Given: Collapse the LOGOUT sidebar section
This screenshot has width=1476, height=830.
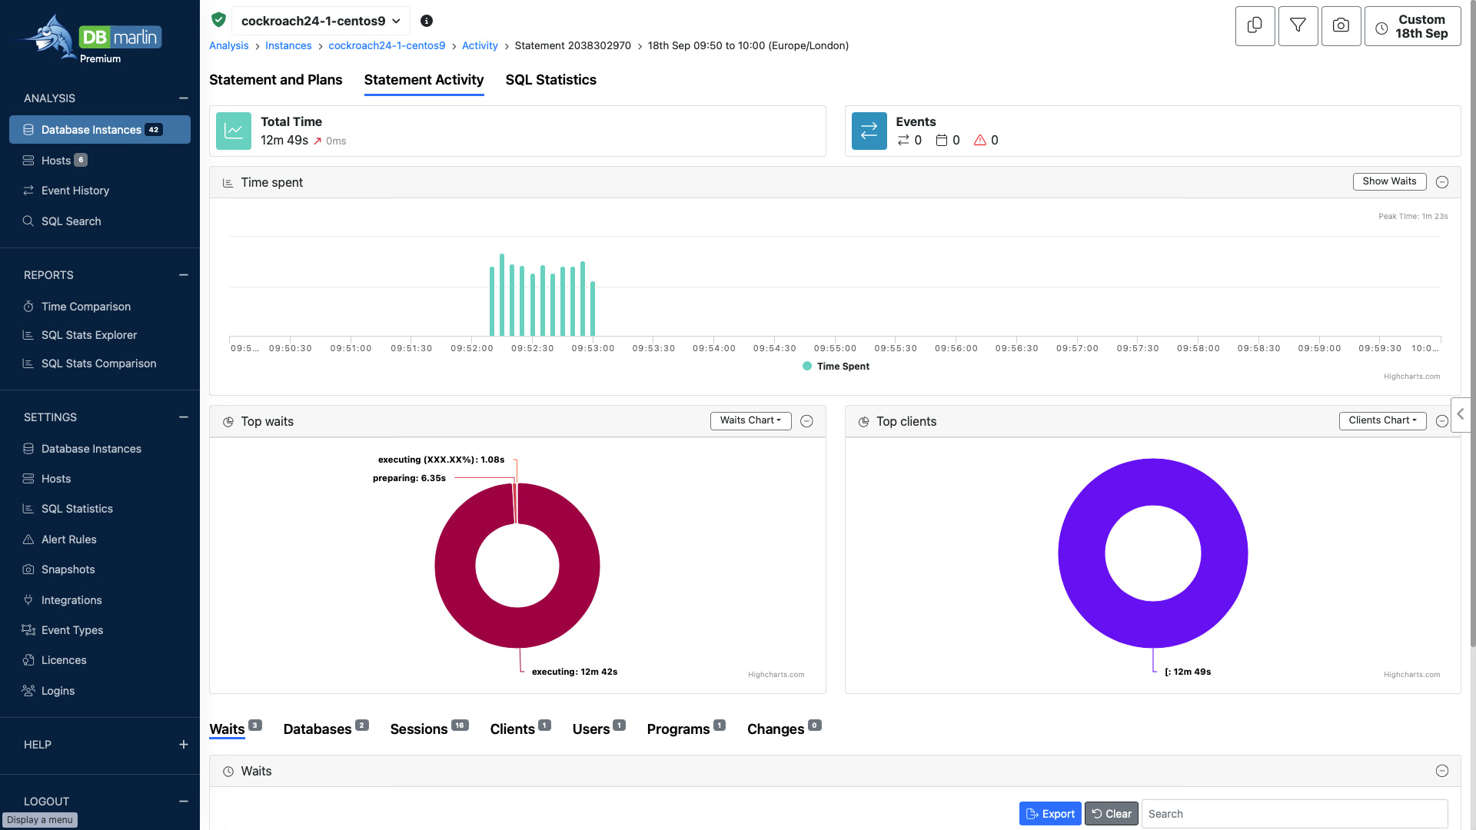Looking at the screenshot, I should tap(184, 802).
